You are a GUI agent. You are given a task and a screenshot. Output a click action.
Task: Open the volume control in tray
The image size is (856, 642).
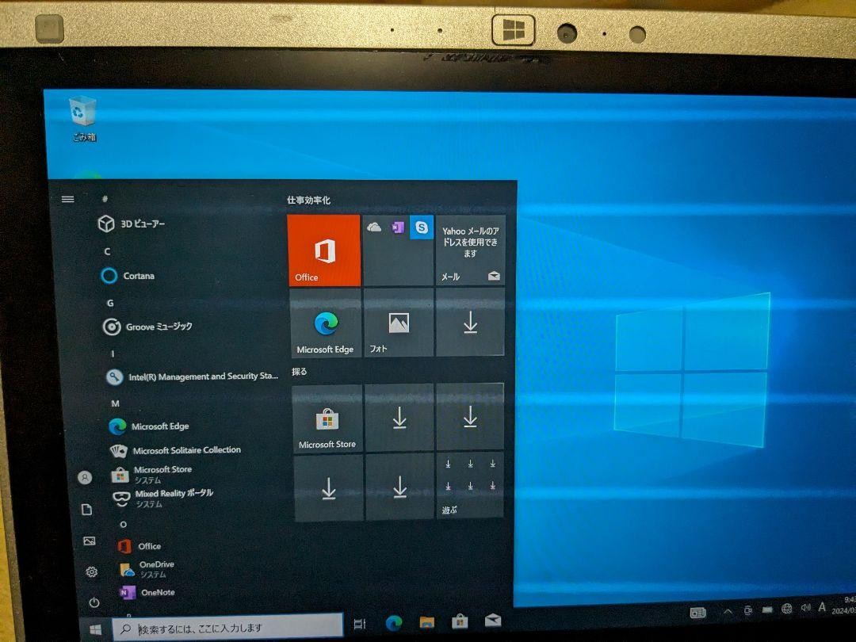(805, 608)
